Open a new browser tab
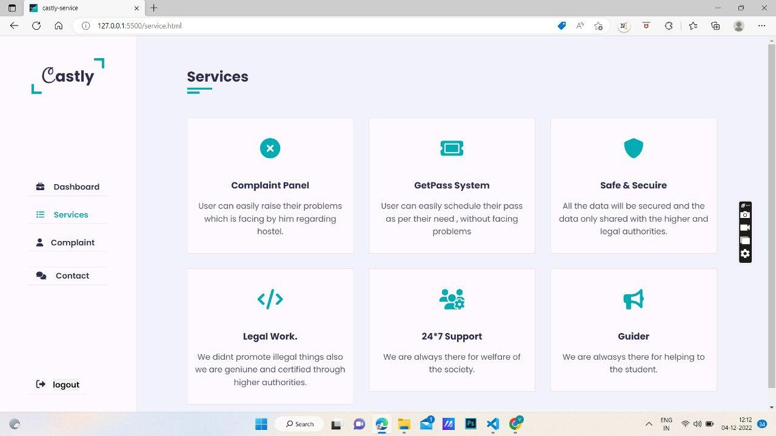 point(154,8)
